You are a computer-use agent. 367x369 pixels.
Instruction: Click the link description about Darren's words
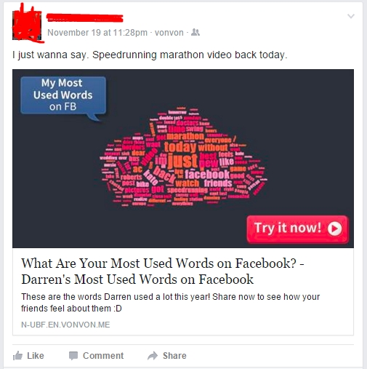(171, 303)
